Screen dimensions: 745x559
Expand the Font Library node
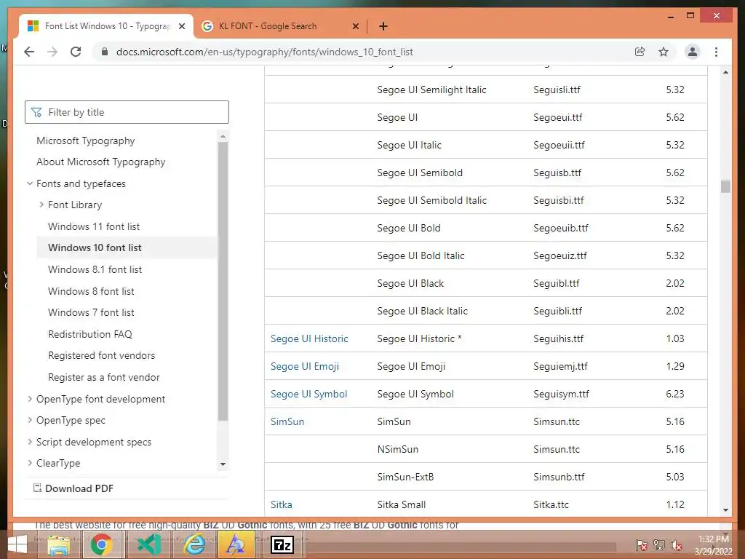[x=41, y=205]
